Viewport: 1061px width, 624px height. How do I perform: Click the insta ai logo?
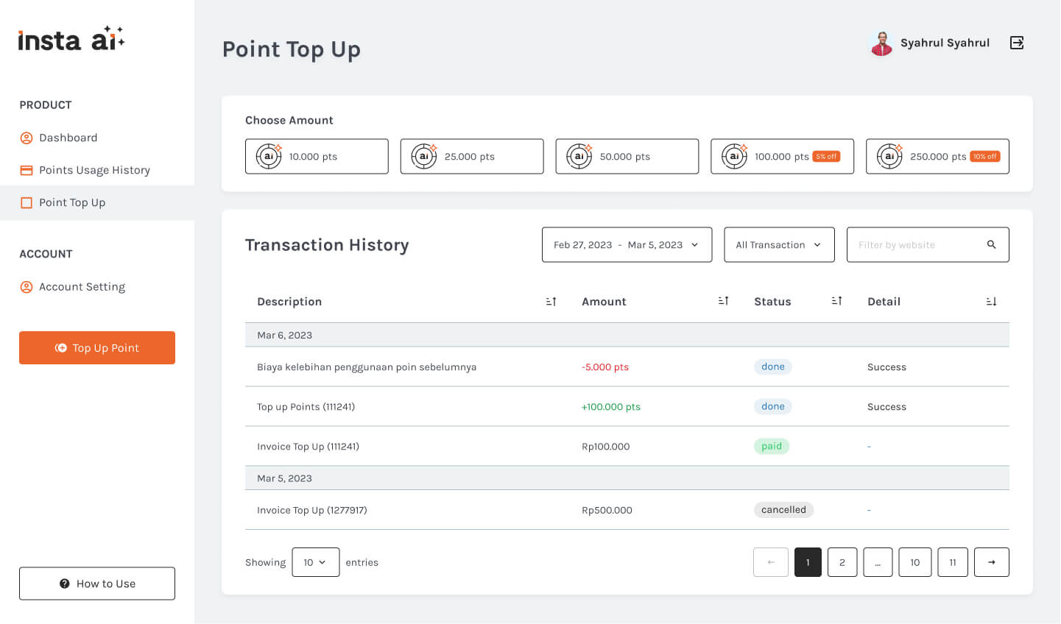71,38
